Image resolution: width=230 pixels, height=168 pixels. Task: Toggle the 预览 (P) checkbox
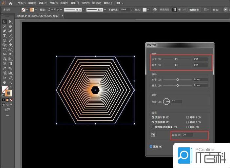(x=151, y=146)
